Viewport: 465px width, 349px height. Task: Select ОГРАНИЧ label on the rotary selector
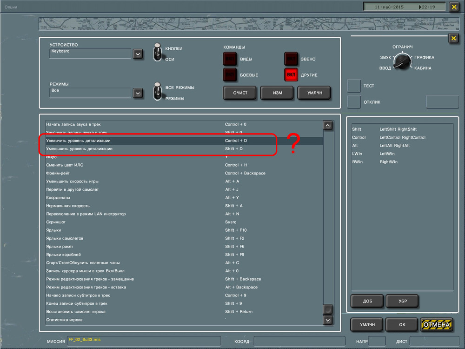402,47
